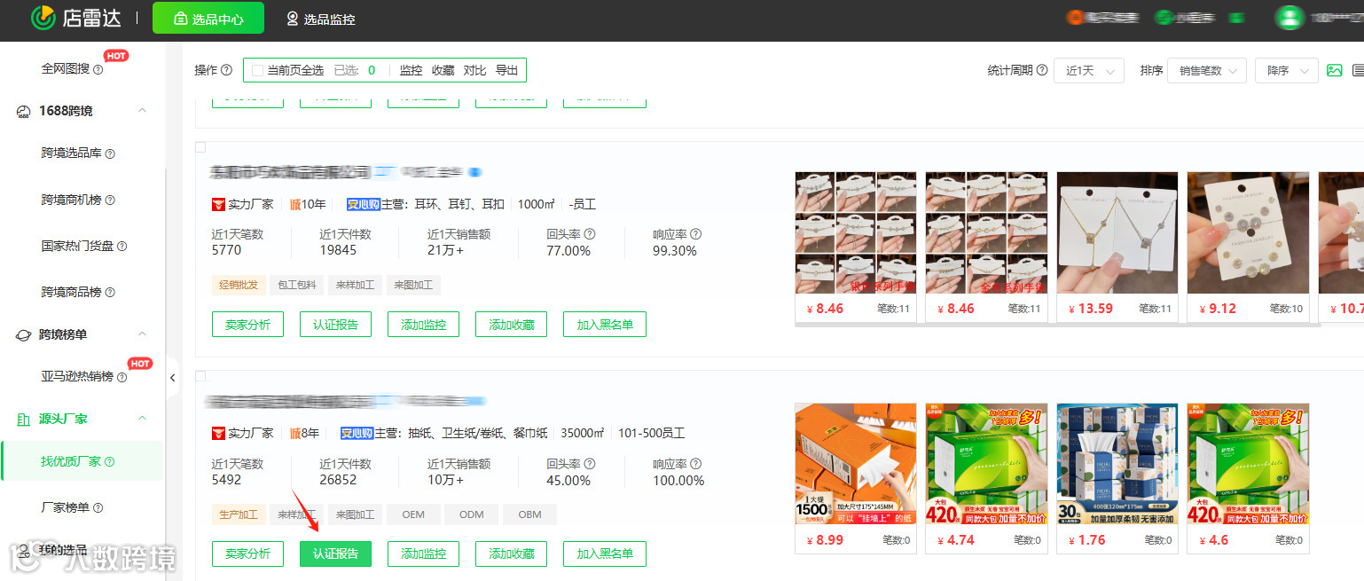
Task: Check the tissue paper factory row checkbox
Action: [200, 376]
